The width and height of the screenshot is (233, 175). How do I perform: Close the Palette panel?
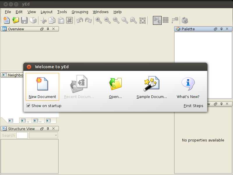click(227, 29)
